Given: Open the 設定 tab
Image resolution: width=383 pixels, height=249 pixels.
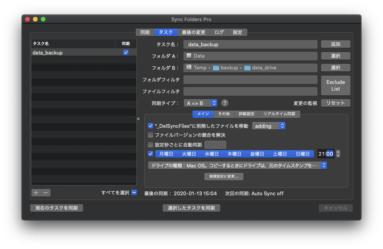Looking at the screenshot, I should point(238,32).
